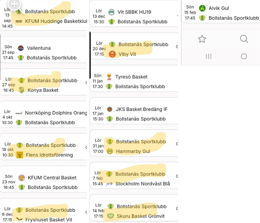Open the Fryshuset Basket Vit team name
Viewport: 260px width, 223px height.
pos(49,220)
